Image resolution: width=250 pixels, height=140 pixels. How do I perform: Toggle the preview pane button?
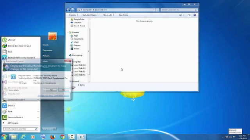pos(189,15)
